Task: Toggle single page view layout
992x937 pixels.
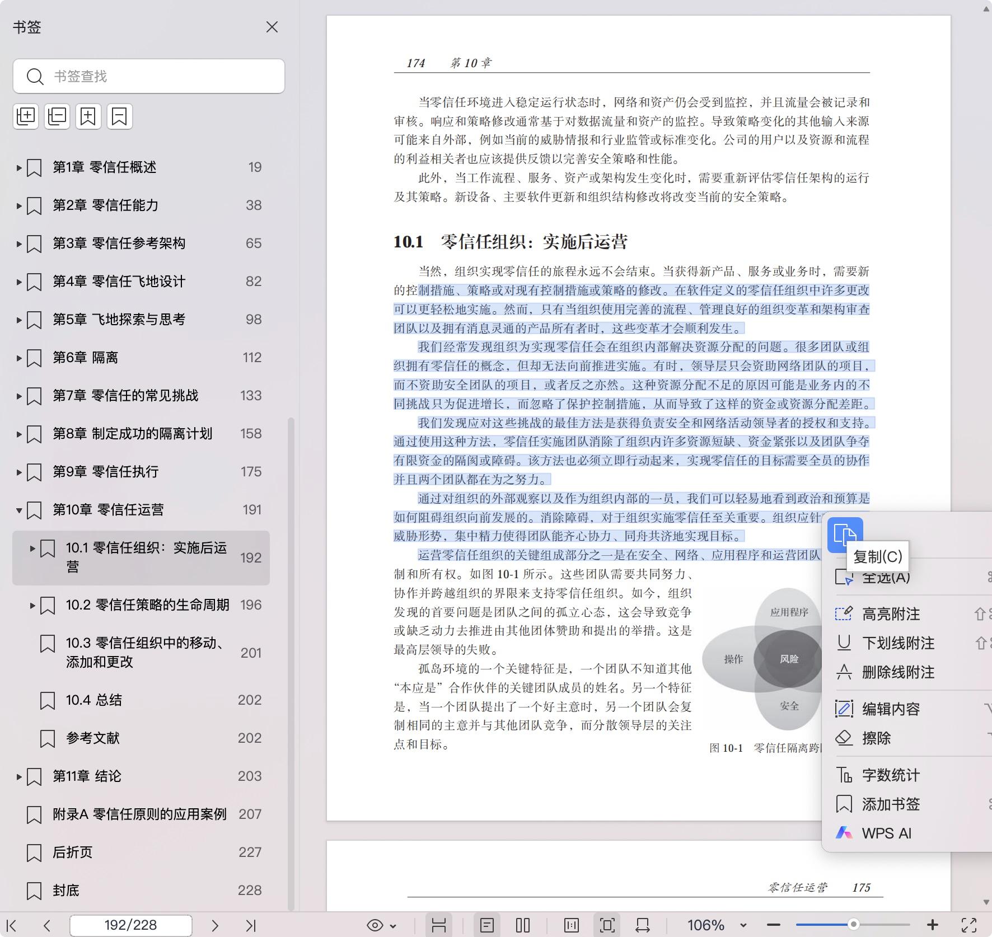Action: [x=486, y=925]
